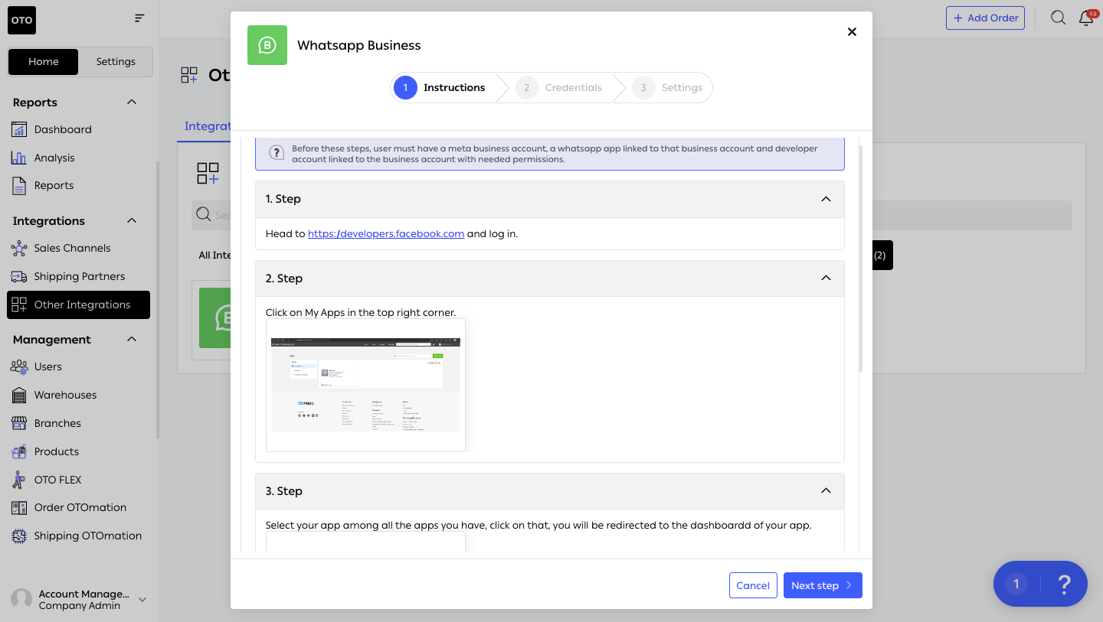
Task: Click the OTO logo icon
Action: tap(22, 20)
